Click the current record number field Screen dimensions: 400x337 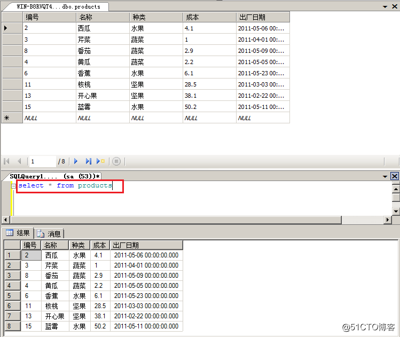coord(43,161)
